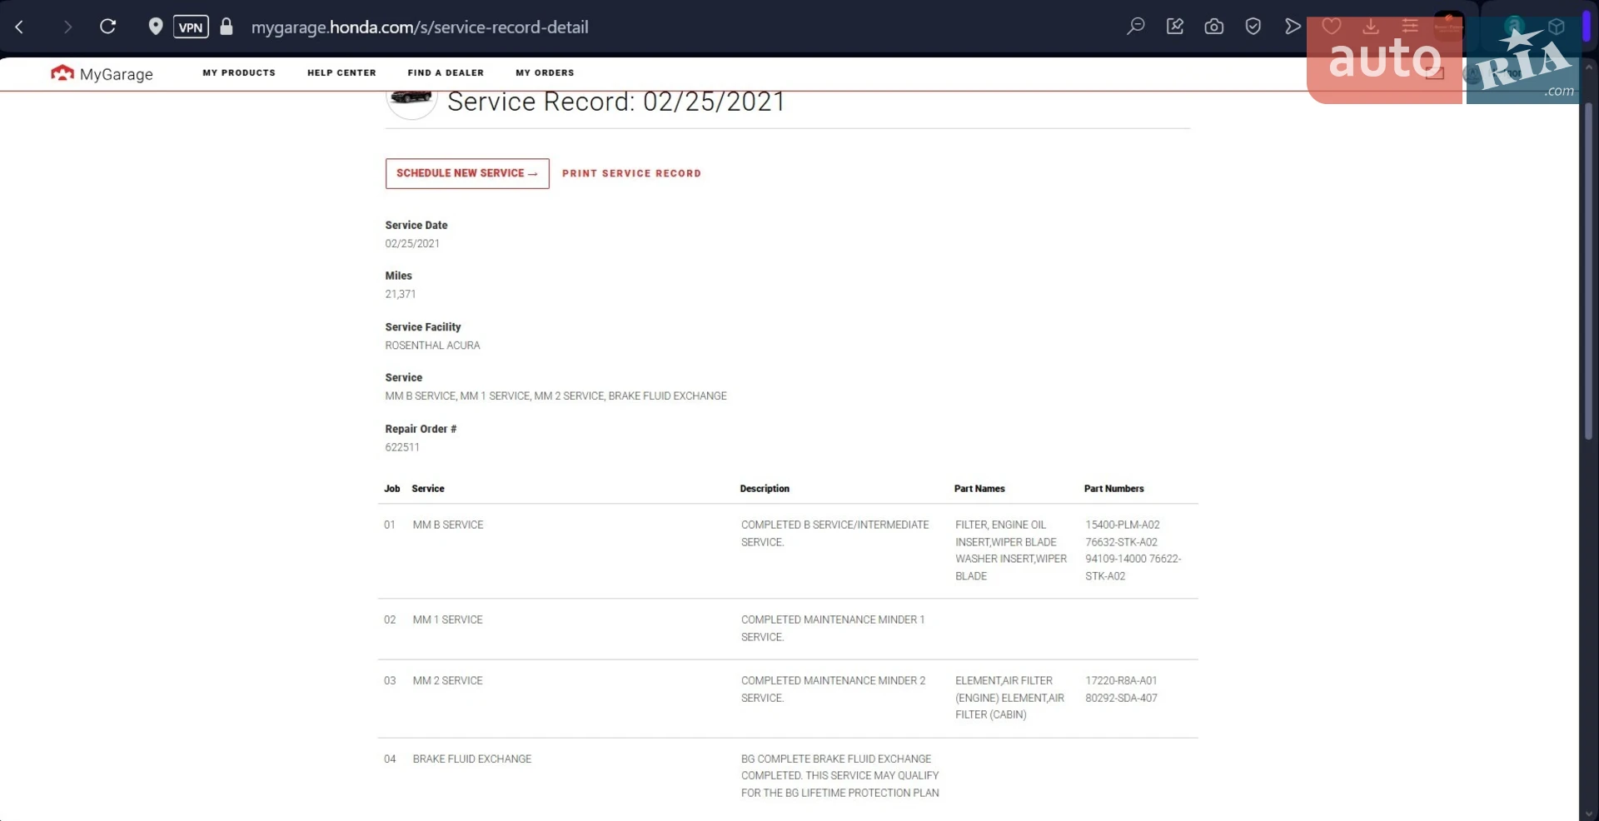The height and width of the screenshot is (821, 1599).
Task: Click the page vertical scrollbar
Action: 1588,271
